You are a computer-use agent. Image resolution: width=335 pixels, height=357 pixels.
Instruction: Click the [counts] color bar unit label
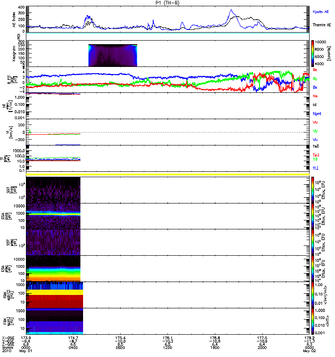pyautogui.click(x=329, y=54)
